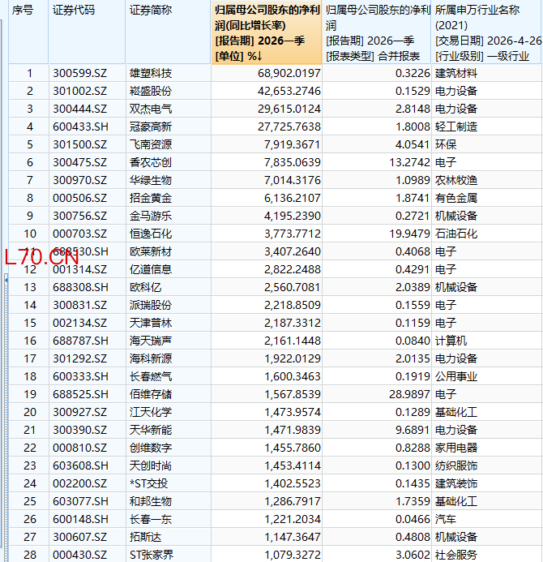543x562 pixels.
Task: Click net profit value 13.2742
Action: click(409, 162)
